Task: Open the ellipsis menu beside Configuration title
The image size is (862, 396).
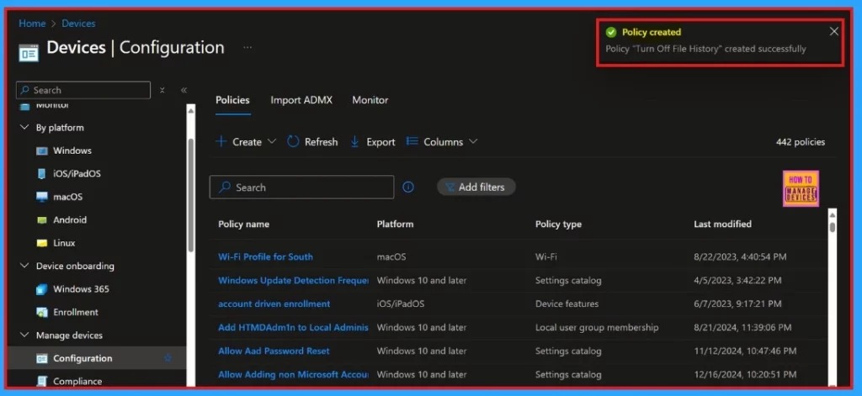Action: [247, 48]
